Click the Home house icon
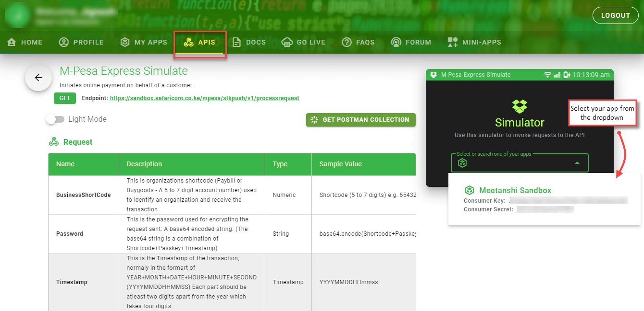 (12, 42)
